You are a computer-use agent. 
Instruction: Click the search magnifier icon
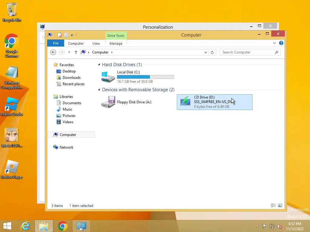(277, 52)
